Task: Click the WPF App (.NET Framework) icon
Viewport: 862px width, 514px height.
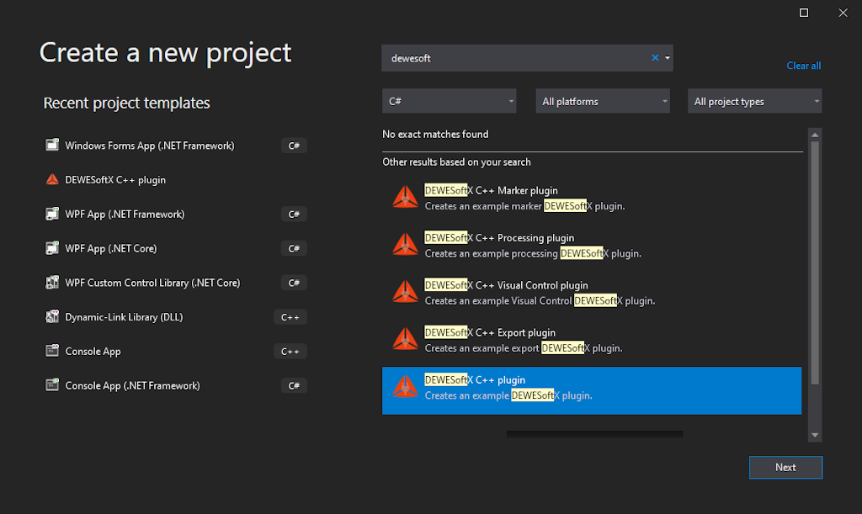Action: pos(52,214)
